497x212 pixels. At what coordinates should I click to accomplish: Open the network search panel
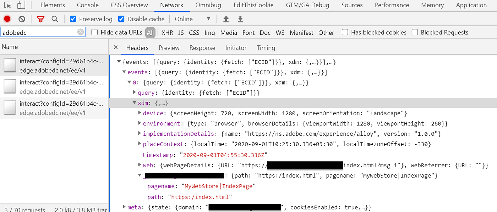[55, 19]
